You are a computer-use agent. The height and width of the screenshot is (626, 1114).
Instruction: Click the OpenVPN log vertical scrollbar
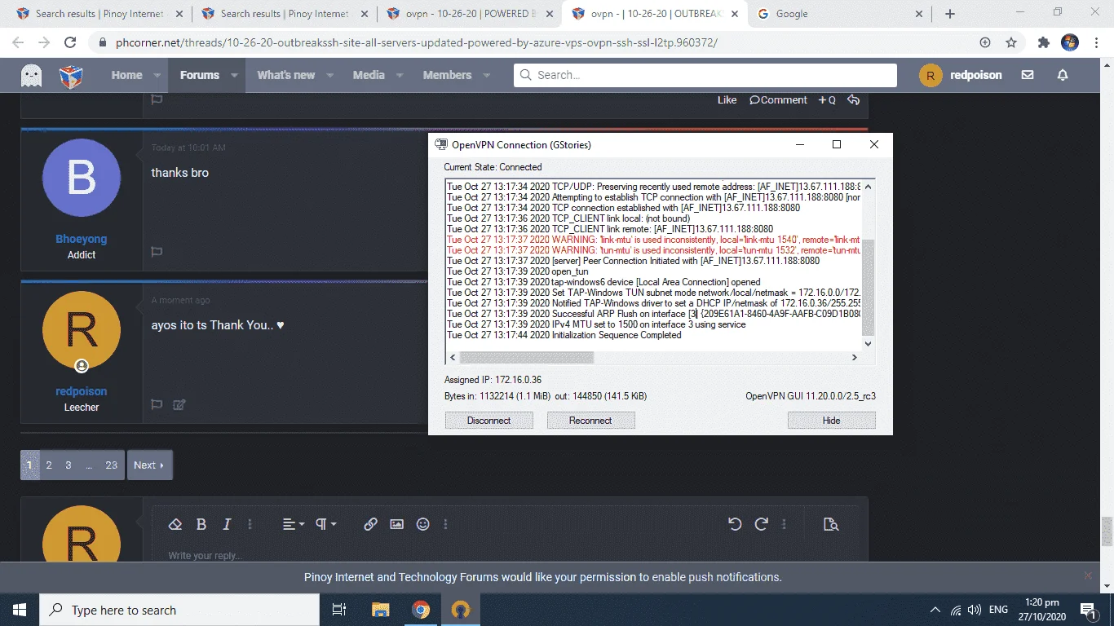click(868, 286)
